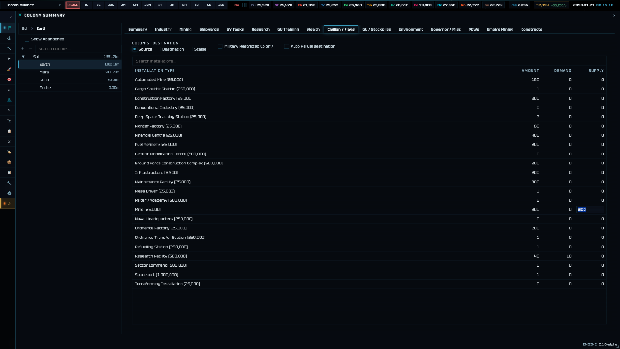Viewport: 620px width, 349px height.
Task: Select the Source radio option
Action: [x=135, y=49]
